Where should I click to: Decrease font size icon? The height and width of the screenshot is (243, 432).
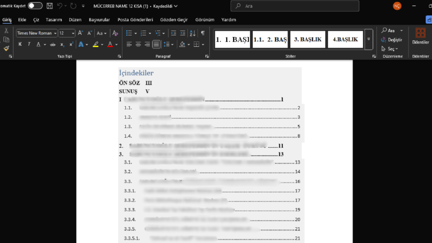[x=89, y=33]
